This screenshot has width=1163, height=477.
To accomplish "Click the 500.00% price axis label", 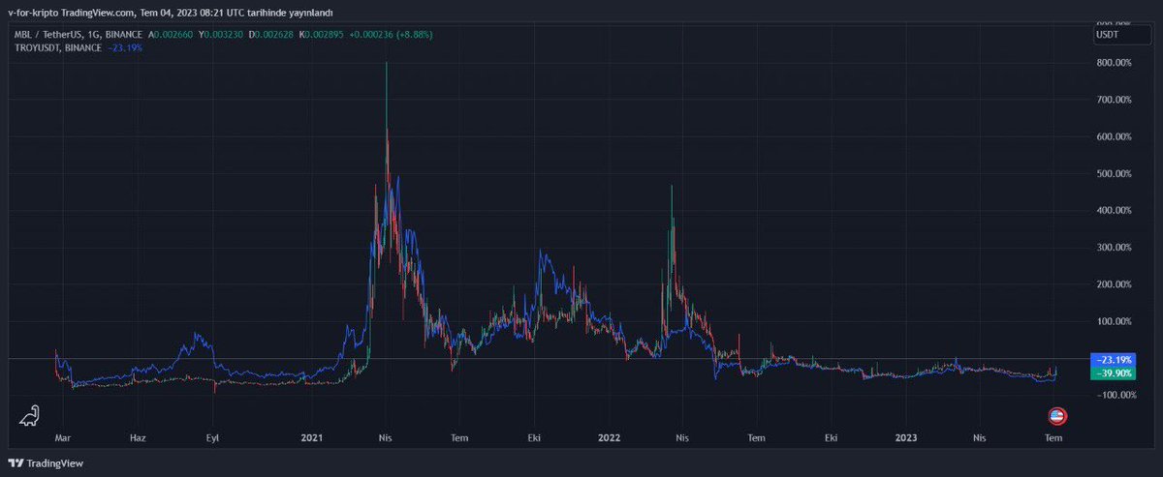I will click(1113, 173).
